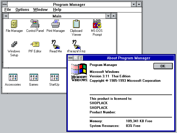Click the 'Version 3.11 Thai Edition' text
Image resolution: width=177 pixels, height=133 pixels.
tap(110, 76)
